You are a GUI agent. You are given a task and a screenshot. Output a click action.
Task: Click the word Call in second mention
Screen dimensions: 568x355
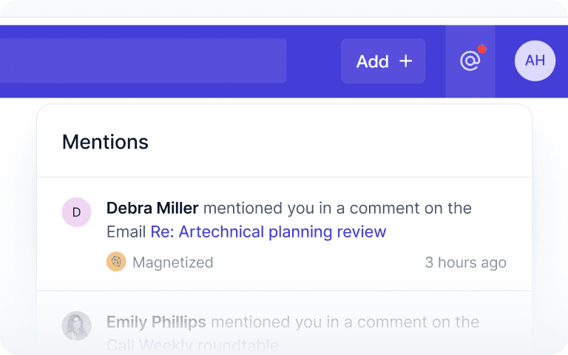coord(121,345)
